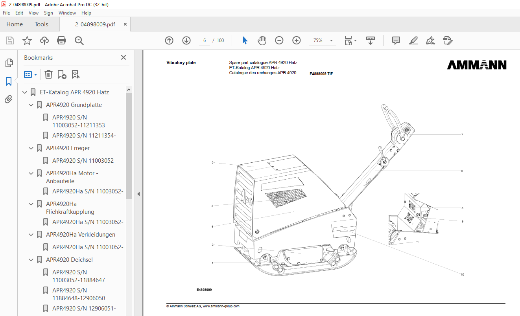Open the Sign document pen icon

tap(430, 40)
